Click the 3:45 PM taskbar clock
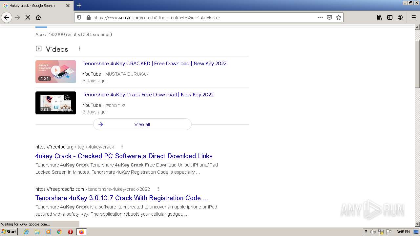Viewport: 420px width, 236px height. coord(403,232)
